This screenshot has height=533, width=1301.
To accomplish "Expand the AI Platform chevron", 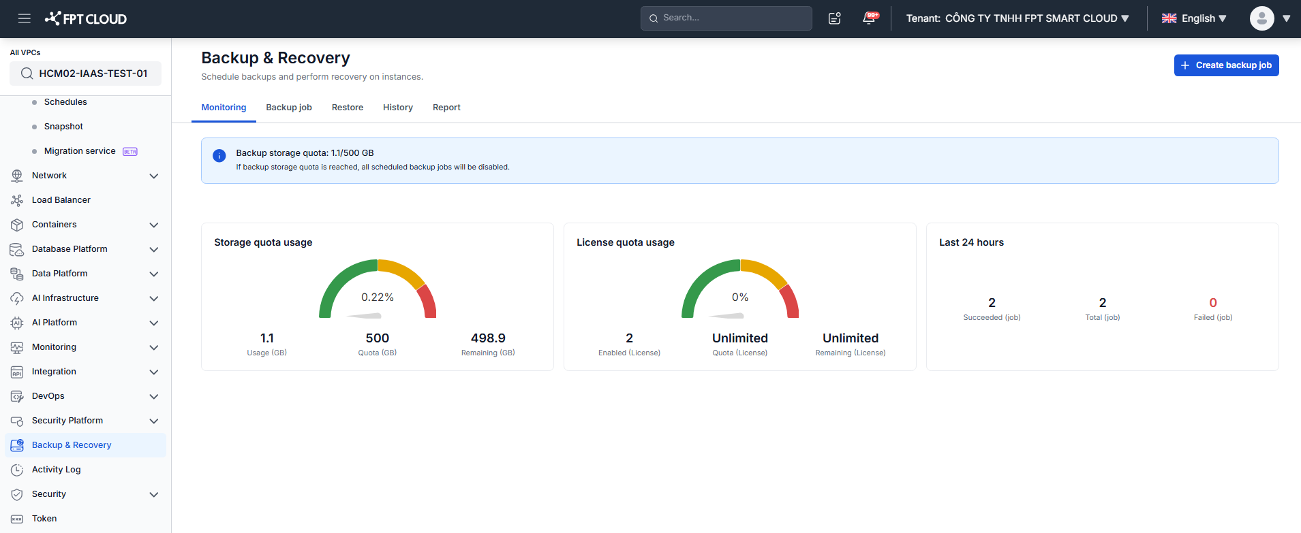I will click(154, 323).
